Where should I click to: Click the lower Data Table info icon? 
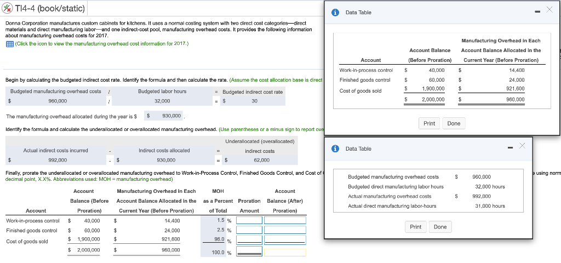coord(336,149)
